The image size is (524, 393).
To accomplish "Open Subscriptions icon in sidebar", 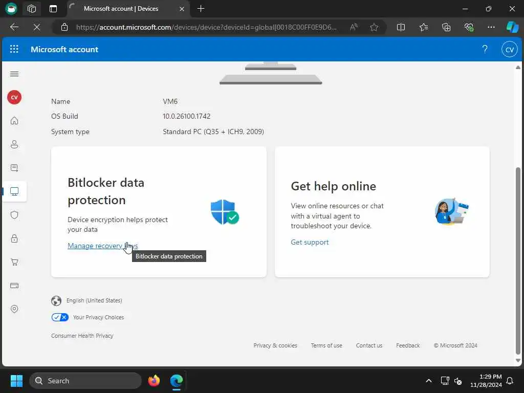I will (x=14, y=168).
